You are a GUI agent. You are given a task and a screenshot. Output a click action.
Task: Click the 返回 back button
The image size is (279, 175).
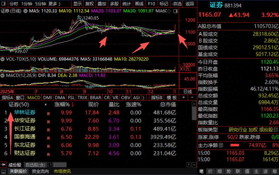pyautogui.click(x=190, y=4)
